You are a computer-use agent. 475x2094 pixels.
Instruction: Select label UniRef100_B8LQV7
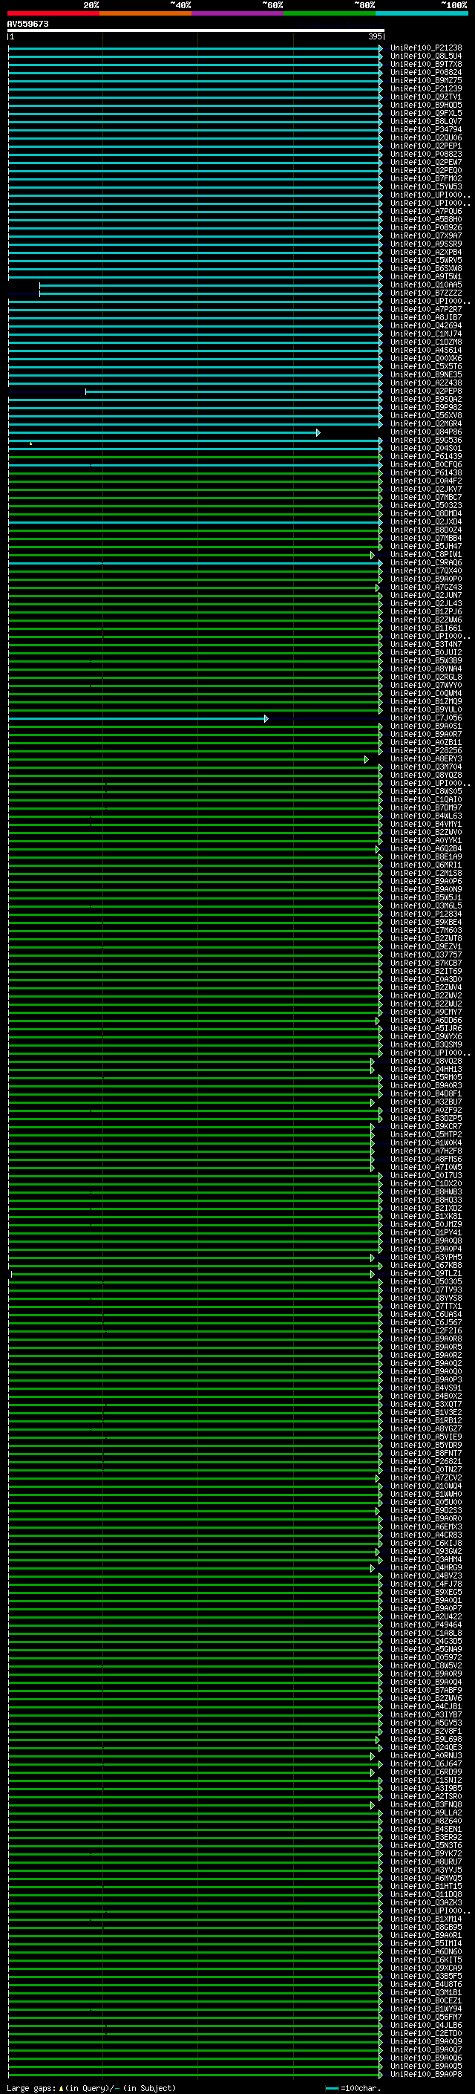point(426,121)
